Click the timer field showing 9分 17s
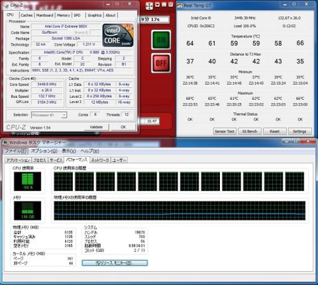The image size is (318, 285). pyautogui.click(x=154, y=19)
